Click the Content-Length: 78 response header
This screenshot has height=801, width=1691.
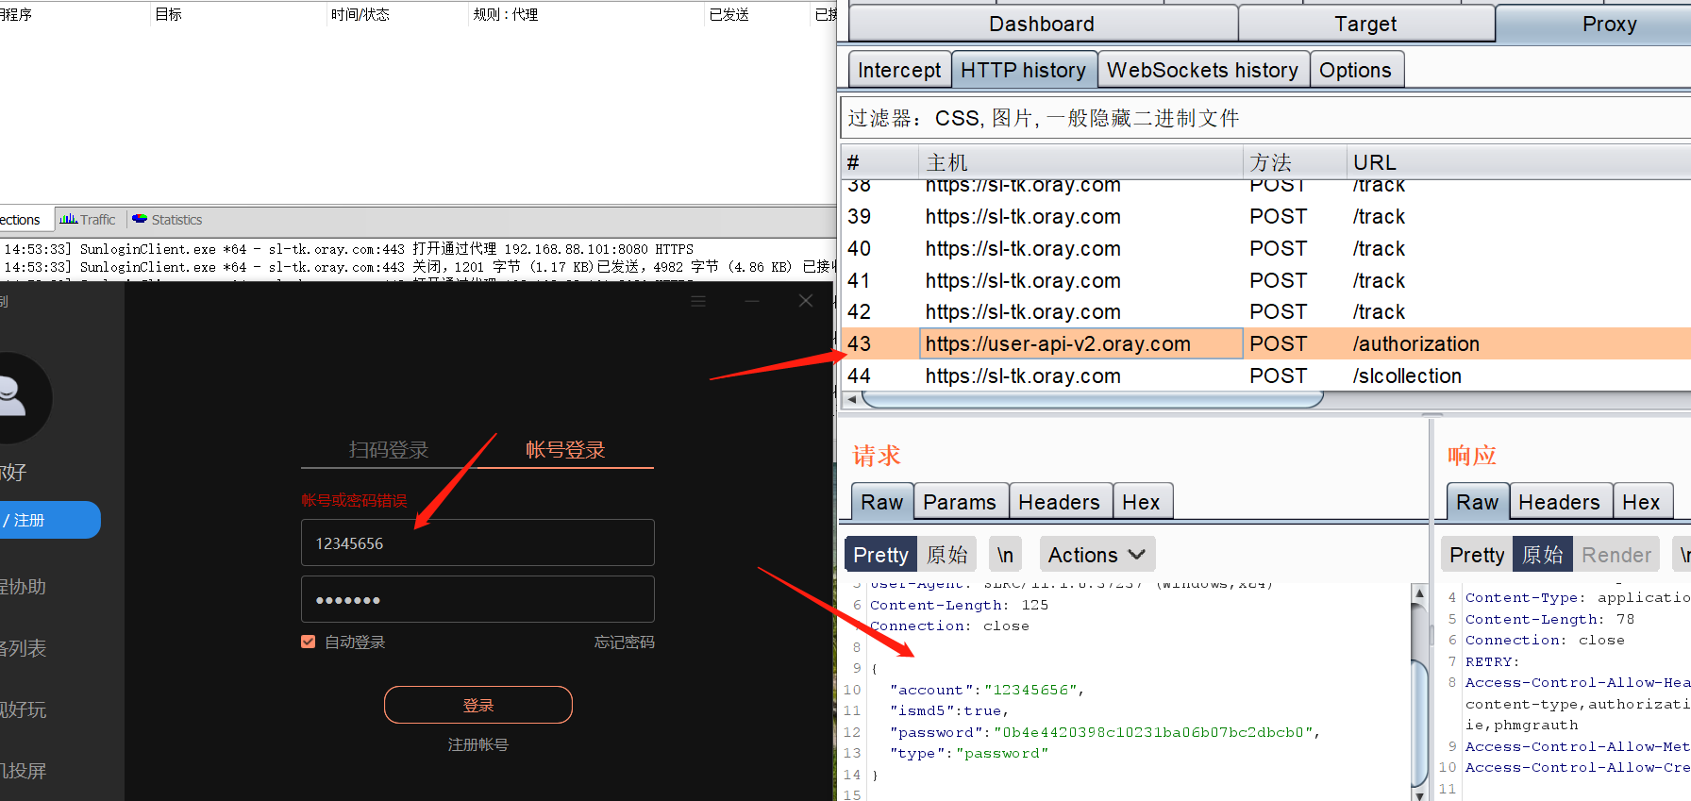click(x=1549, y=619)
